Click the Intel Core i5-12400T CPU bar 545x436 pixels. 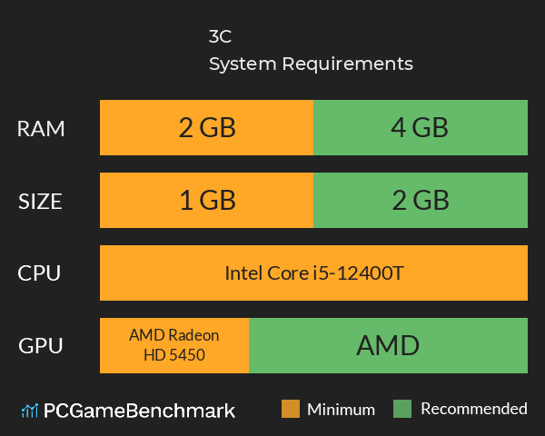click(x=314, y=272)
